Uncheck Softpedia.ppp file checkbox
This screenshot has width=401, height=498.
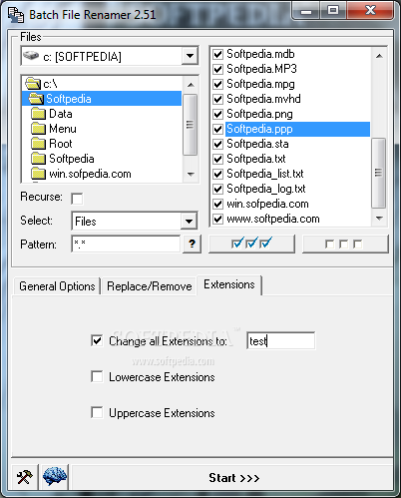[217, 129]
